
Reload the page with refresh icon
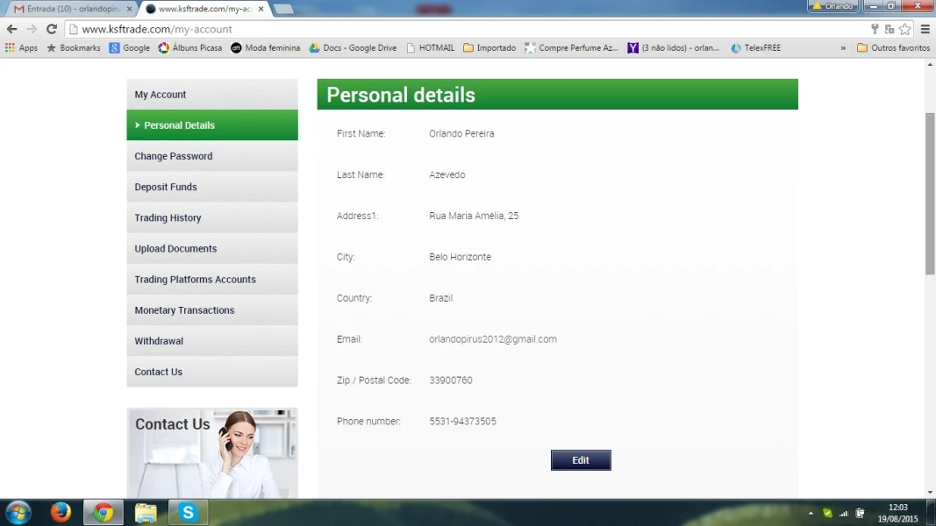[52, 29]
